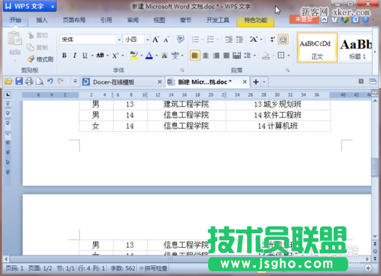
Task: Expand font color dropdown arrow
Action: coord(156,56)
